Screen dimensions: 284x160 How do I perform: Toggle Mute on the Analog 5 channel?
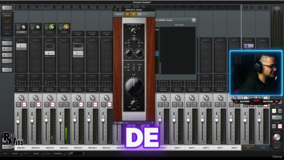pyautogui.click(x=81, y=104)
